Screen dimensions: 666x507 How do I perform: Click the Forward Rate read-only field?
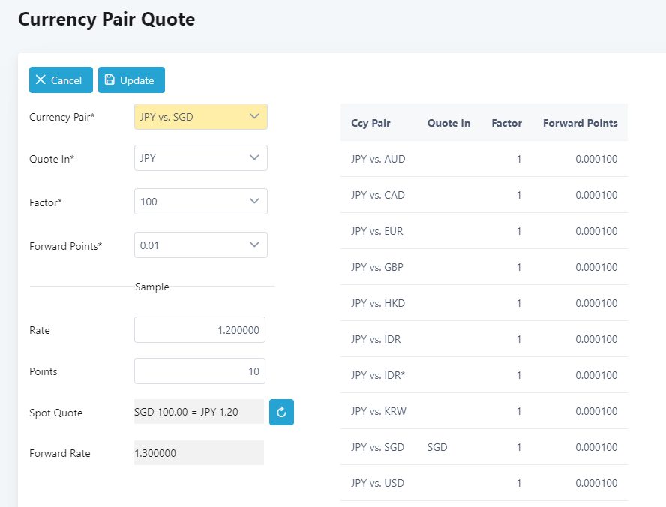pos(199,453)
